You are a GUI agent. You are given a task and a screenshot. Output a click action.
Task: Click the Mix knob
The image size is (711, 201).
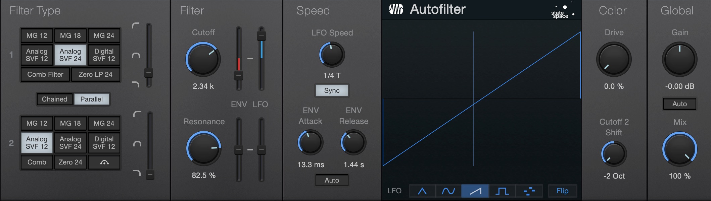pyautogui.click(x=680, y=149)
